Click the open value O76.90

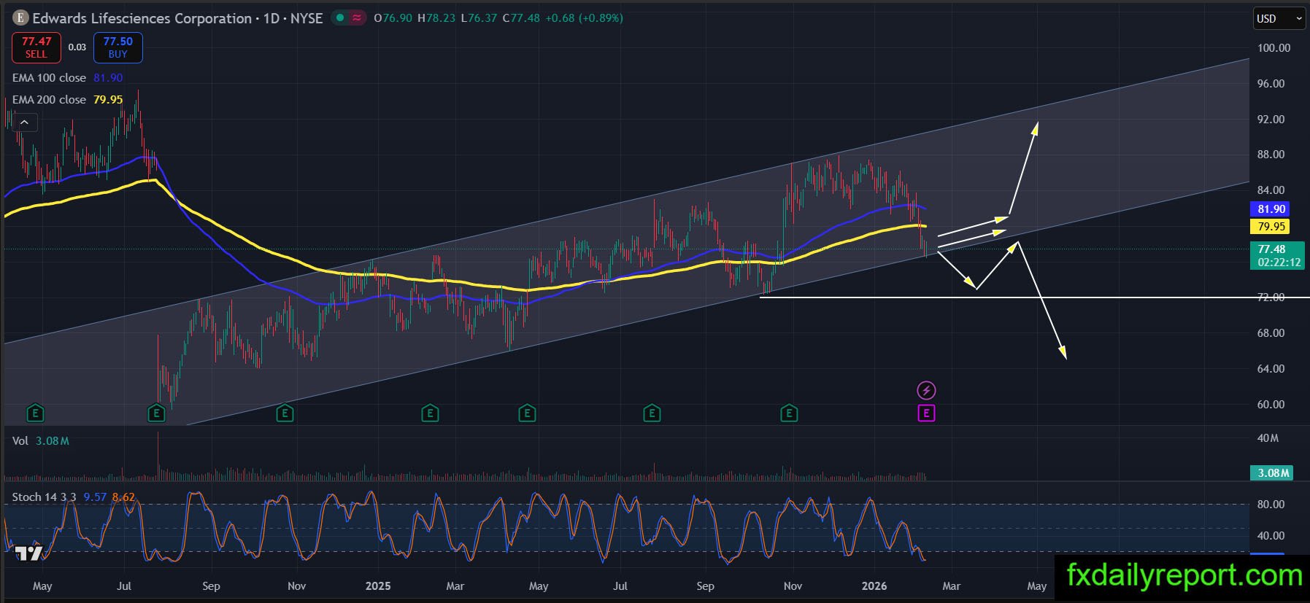[x=393, y=18]
